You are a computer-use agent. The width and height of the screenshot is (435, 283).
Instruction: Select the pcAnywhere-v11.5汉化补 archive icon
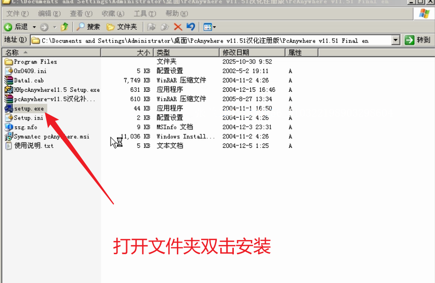pyautogui.click(x=9, y=99)
